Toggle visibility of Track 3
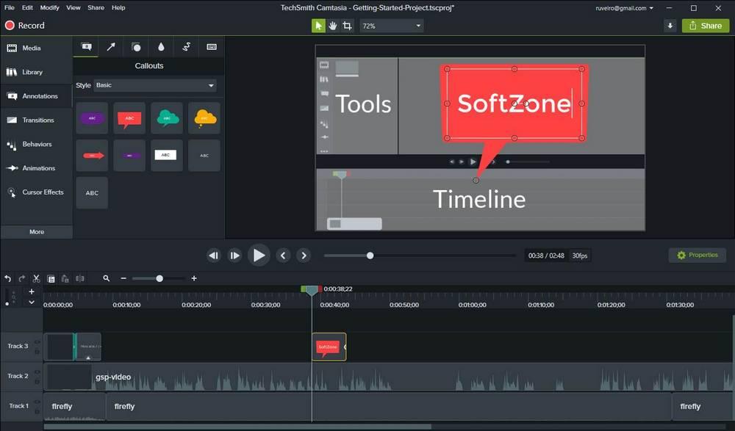This screenshot has height=431, width=735. [37, 342]
